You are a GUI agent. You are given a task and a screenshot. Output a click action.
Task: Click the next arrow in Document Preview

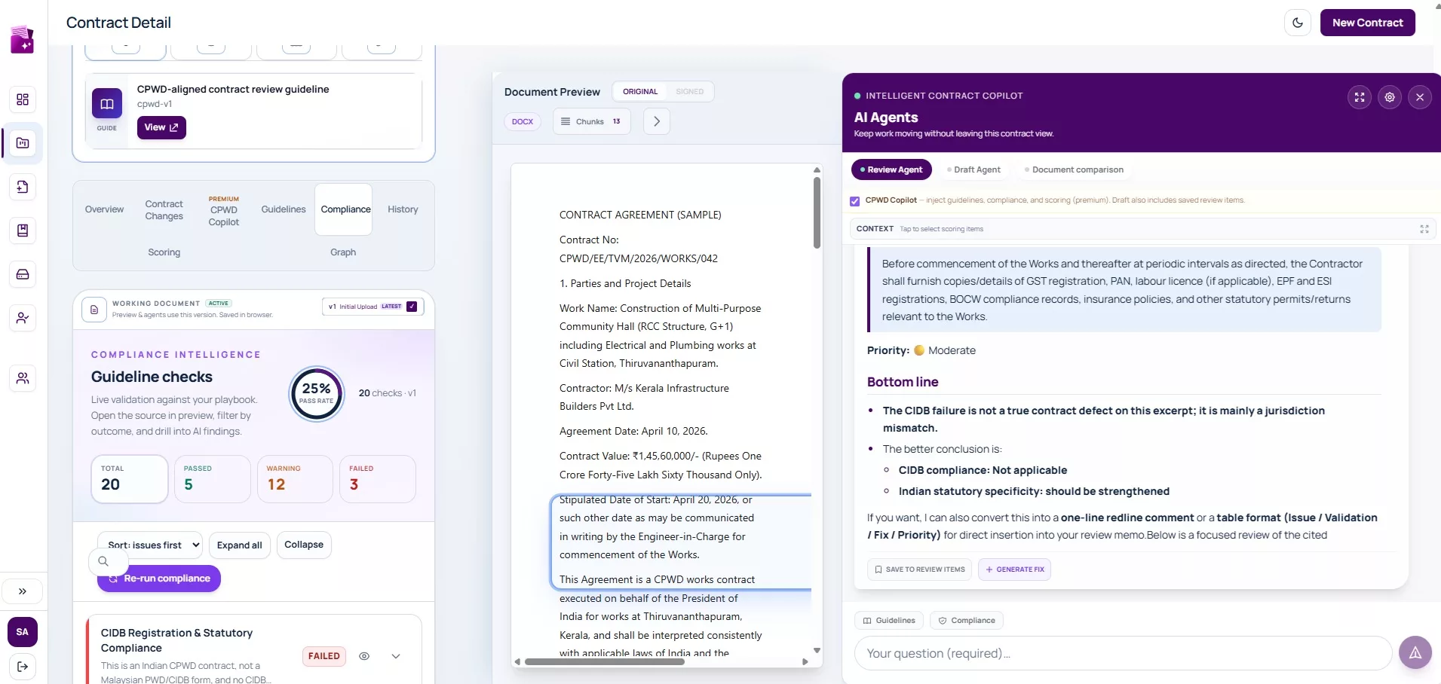(657, 121)
